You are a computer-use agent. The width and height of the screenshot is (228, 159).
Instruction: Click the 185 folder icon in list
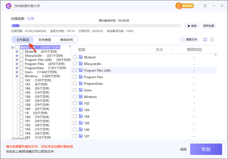tap(81, 123)
